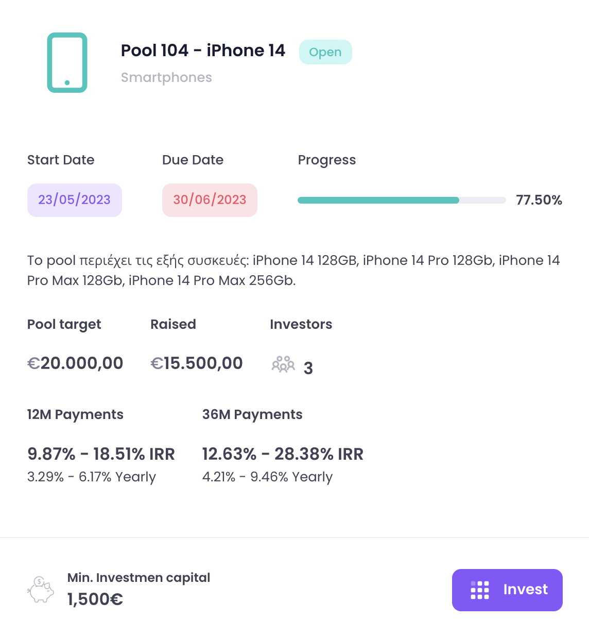Select the due date 30/06/2023 chip
The height and width of the screenshot is (636, 589).
point(210,200)
